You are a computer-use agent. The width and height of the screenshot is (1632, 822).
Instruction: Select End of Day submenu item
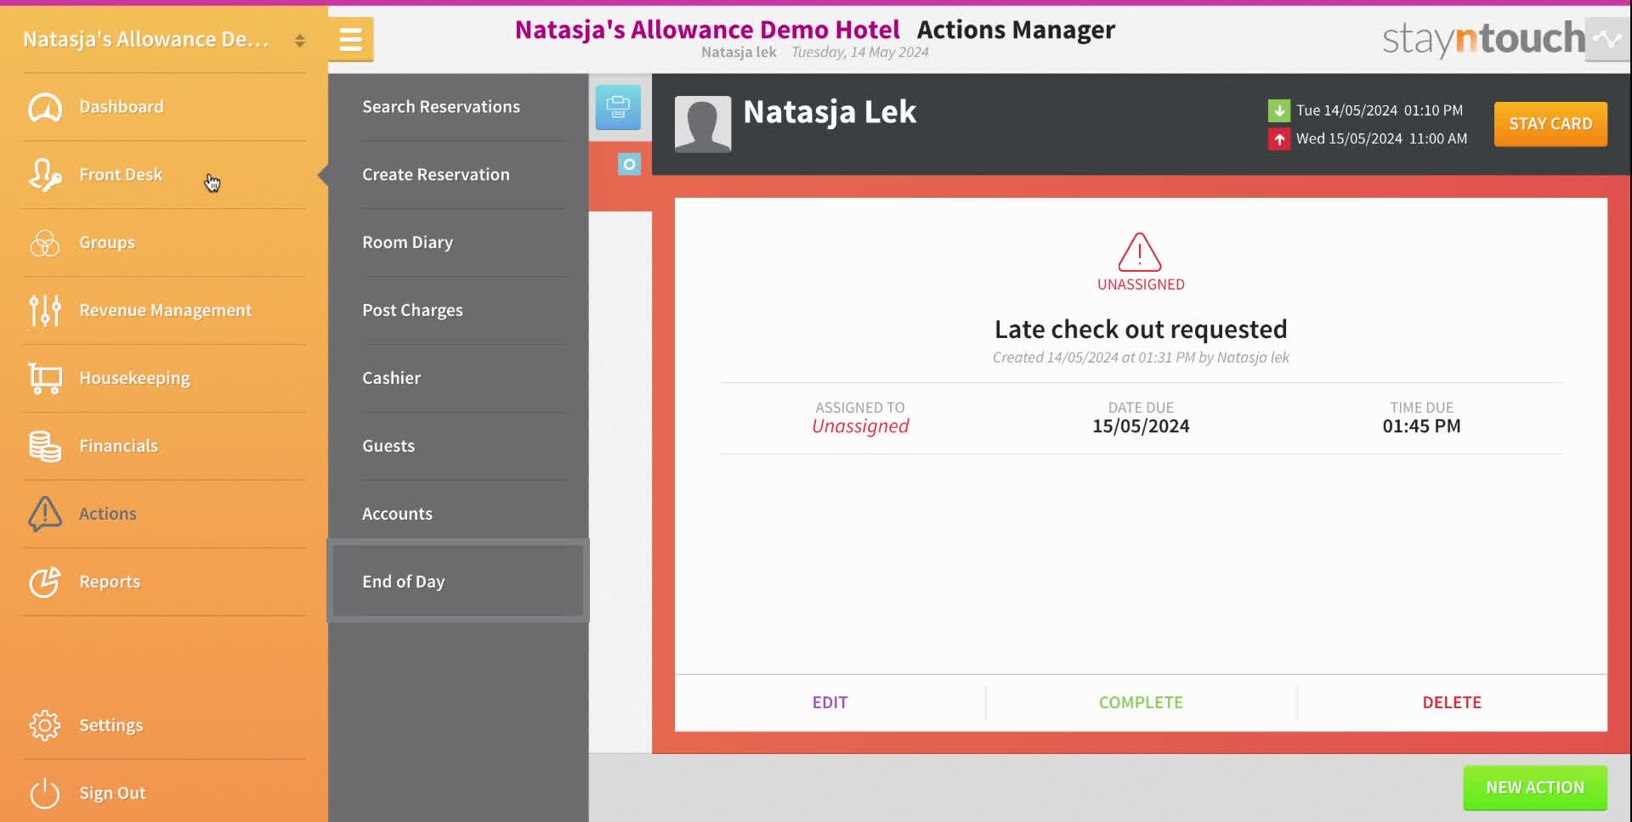point(458,582)
